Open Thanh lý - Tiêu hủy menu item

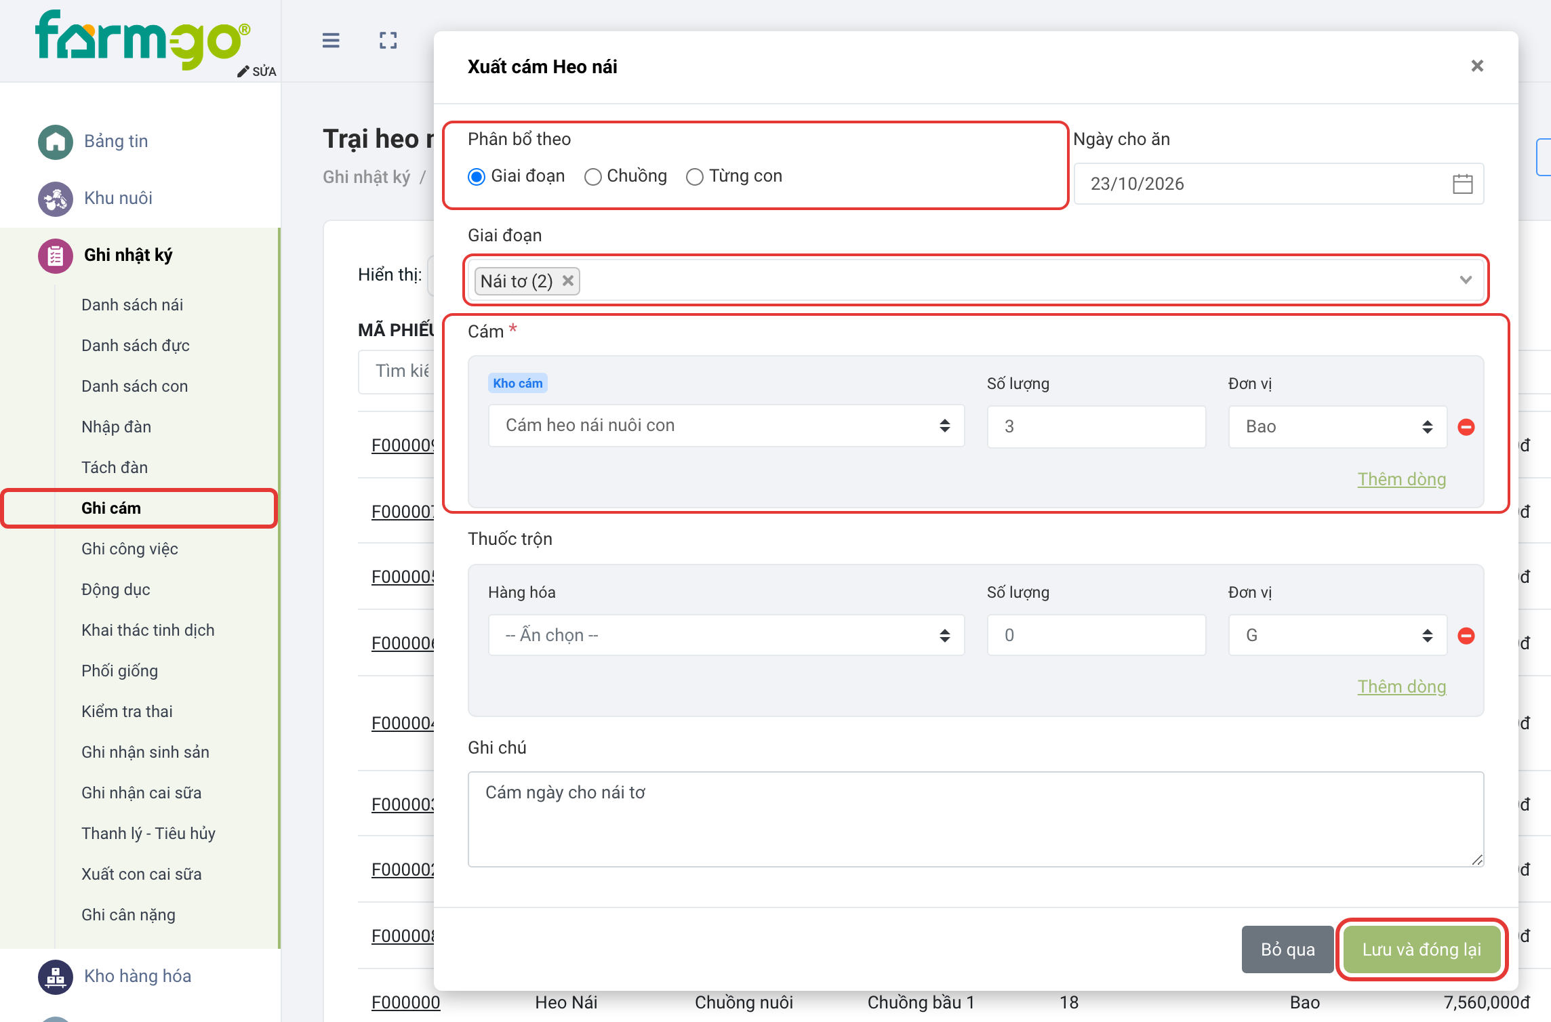coord(148,834)
